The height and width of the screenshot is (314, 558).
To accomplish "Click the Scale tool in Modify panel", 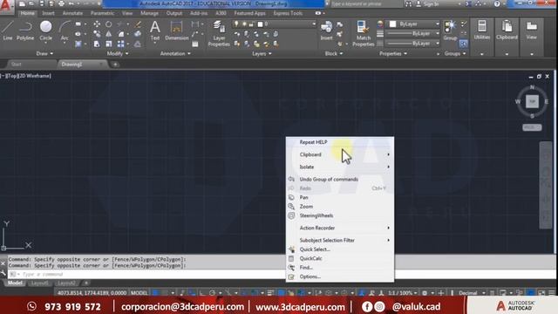I will (x=108, y=44).
